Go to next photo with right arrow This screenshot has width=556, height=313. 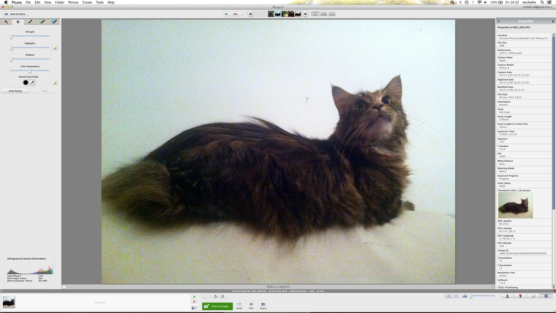click(x=305, y=14)
